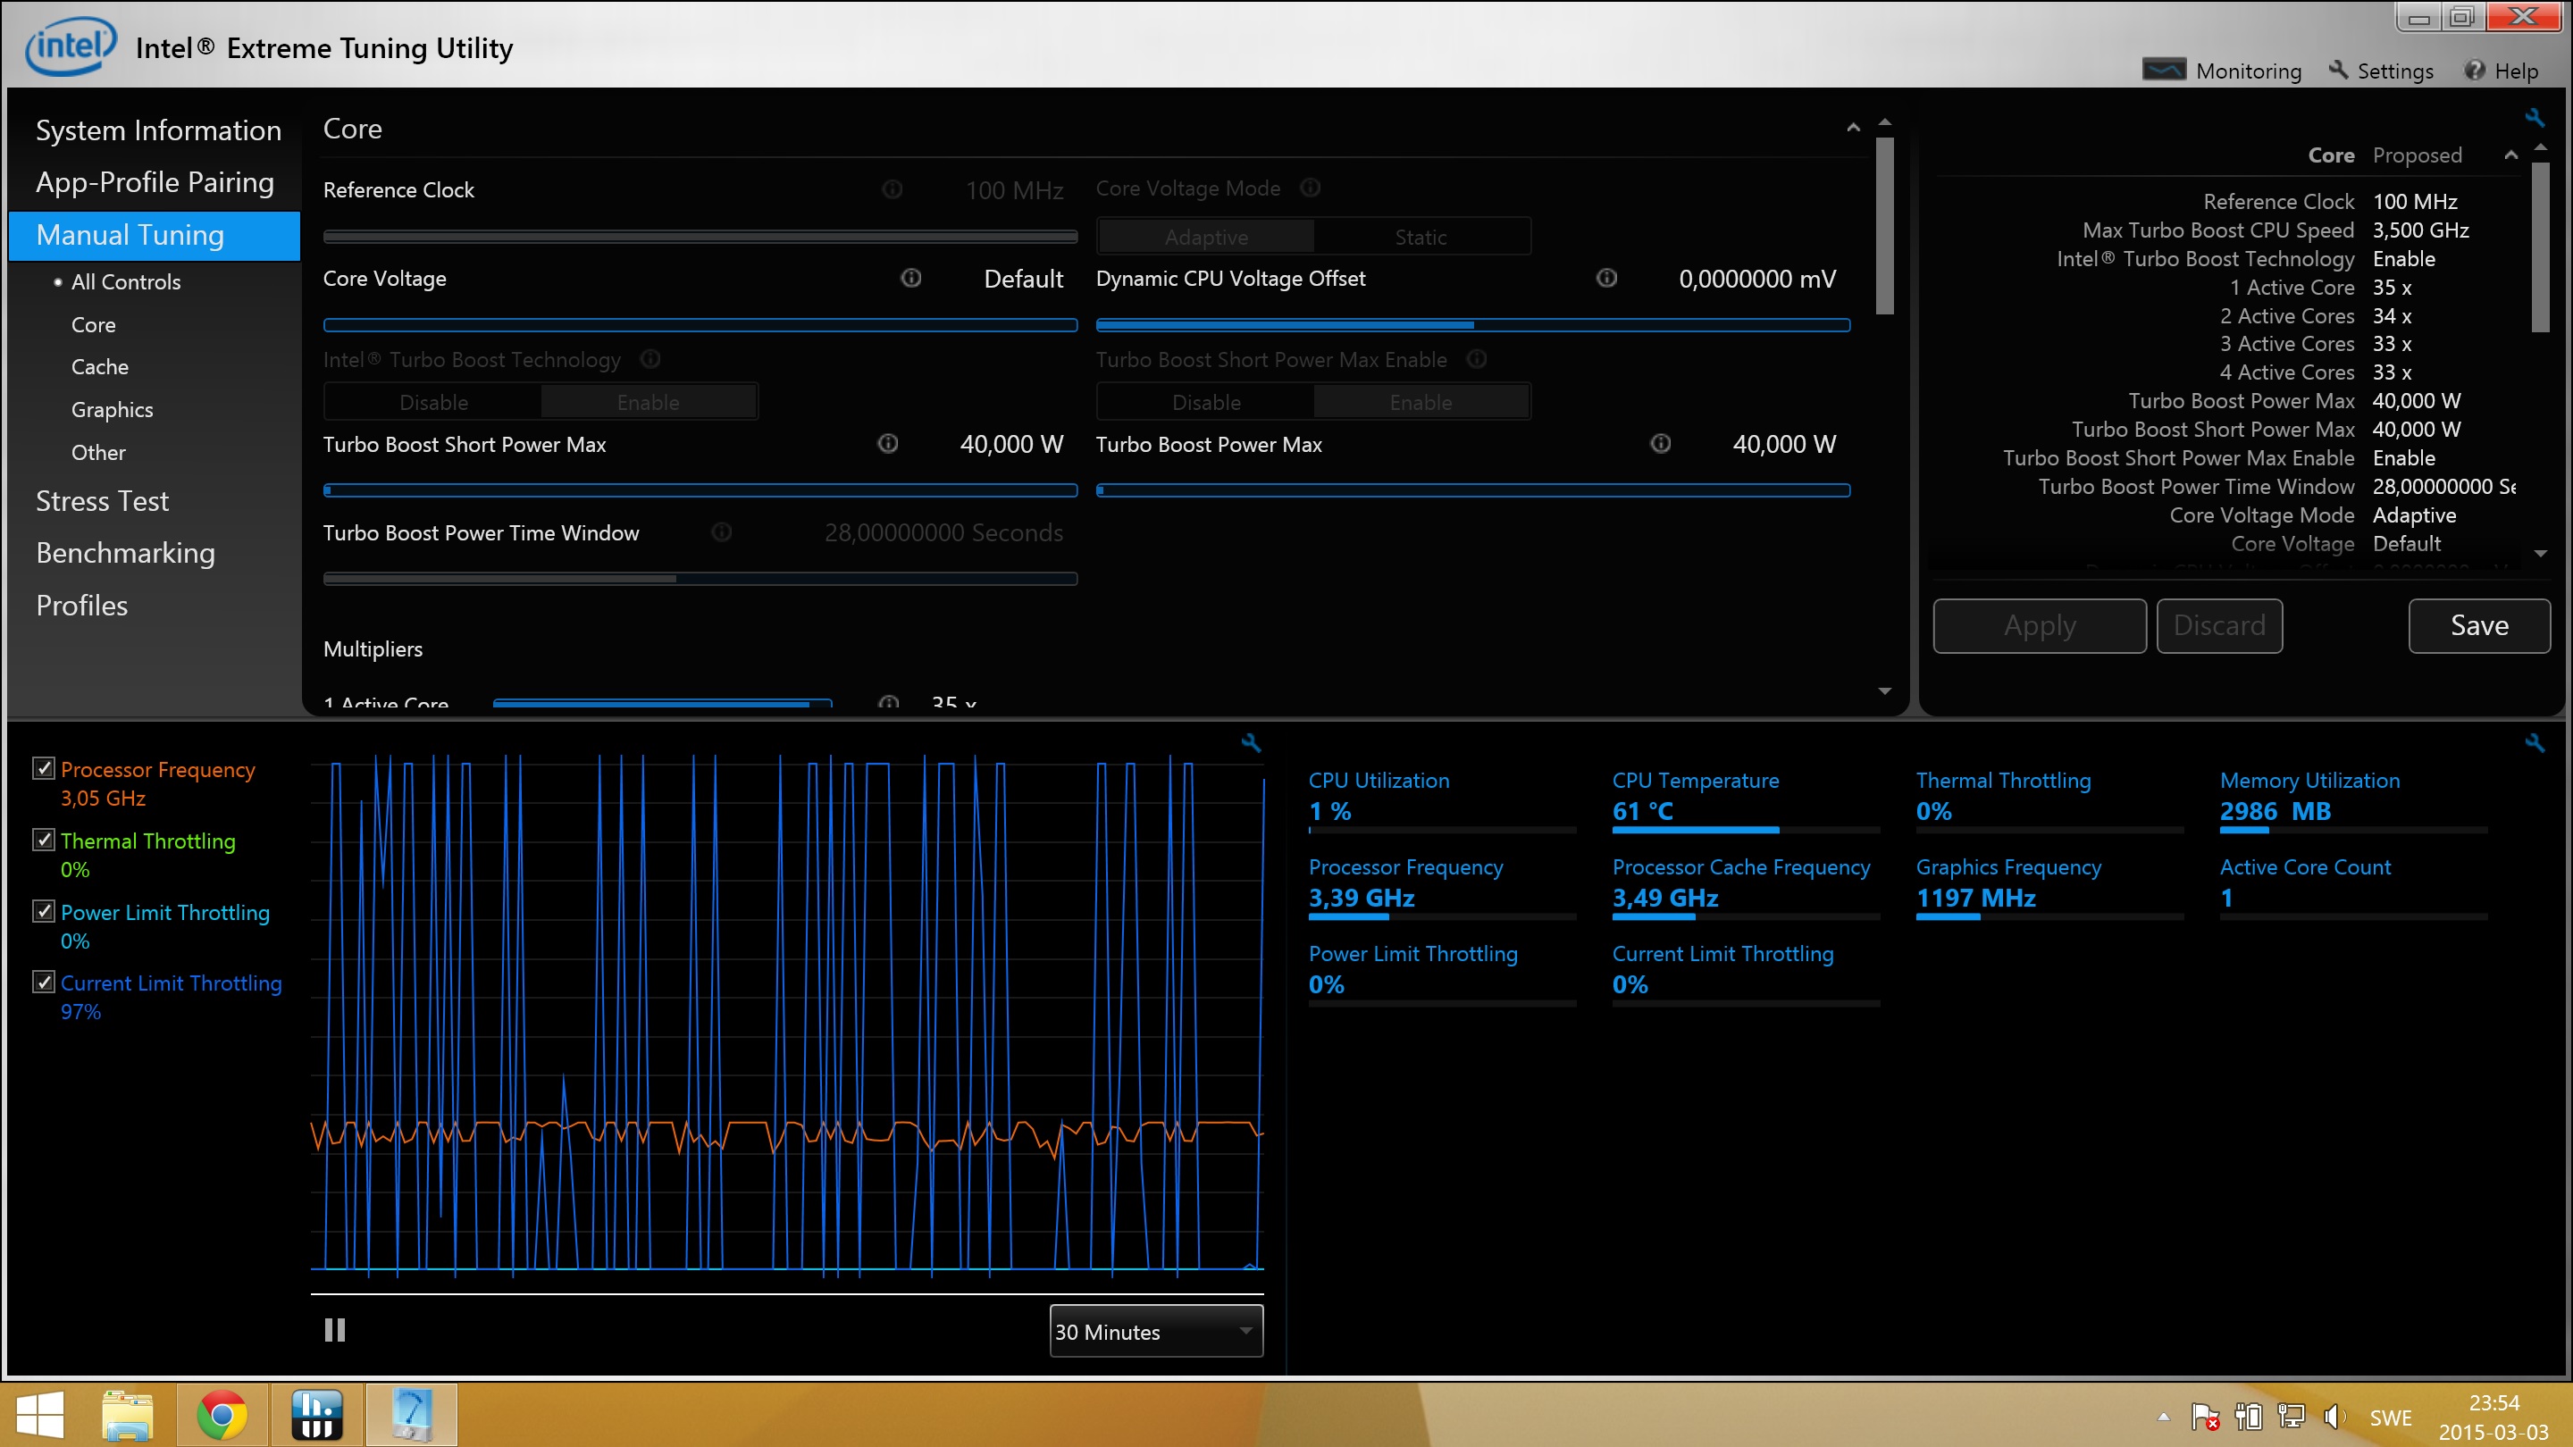Open App-Profile Pairing section

pos(155,181)
